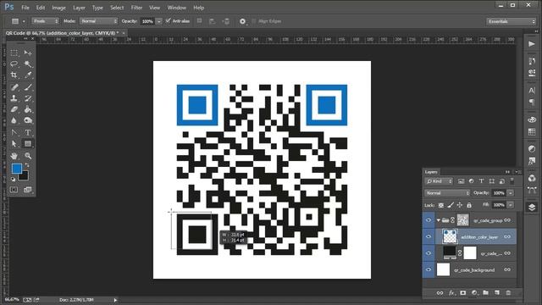Select the Rectangle shape tool
This screenshot has height=305, width=542.
[28, 143]
